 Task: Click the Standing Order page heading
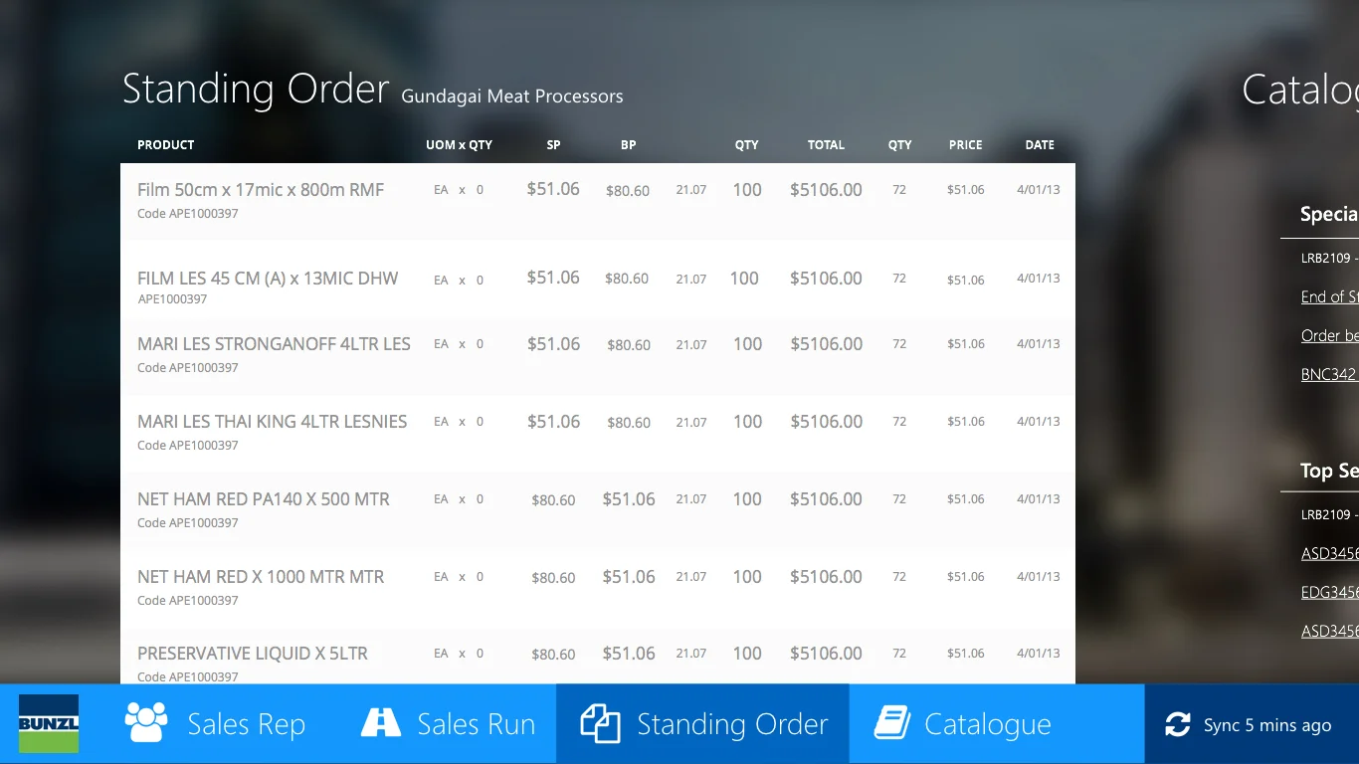tap(256, 90)
